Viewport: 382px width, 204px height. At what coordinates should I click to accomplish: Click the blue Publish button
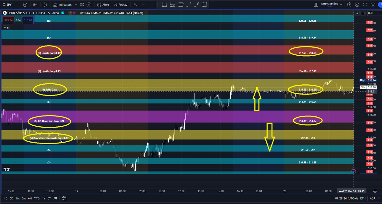[380, 5]
